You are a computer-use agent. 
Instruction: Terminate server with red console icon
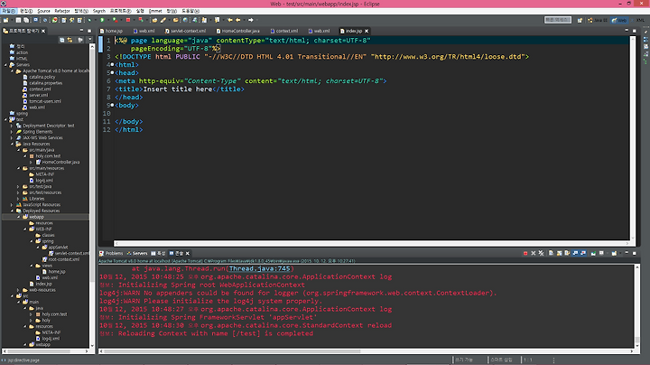pyautogui.click(x=525, y=253)
